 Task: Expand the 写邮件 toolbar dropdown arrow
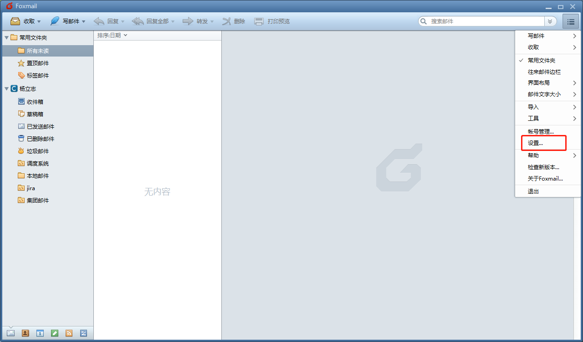click(83, 21)
